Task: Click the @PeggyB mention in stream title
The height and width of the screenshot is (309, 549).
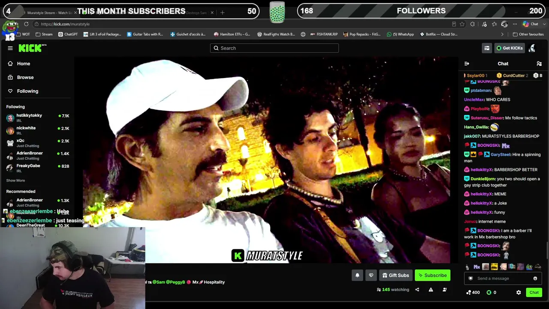Action: [x=175, y=282]
